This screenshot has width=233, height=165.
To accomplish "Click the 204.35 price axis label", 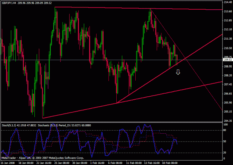I will click(227, 121).
